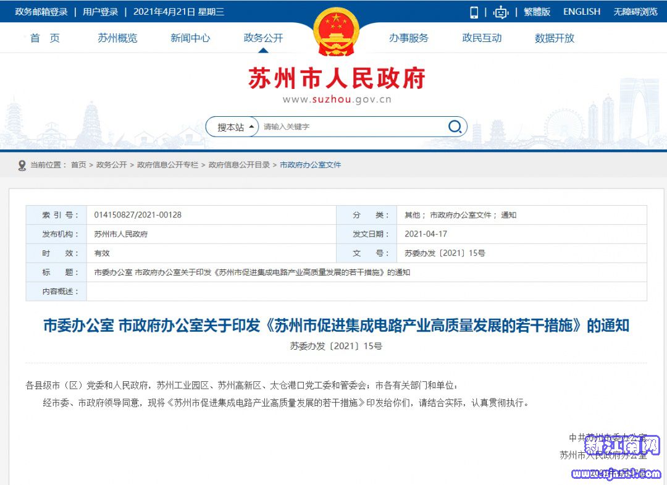Click the magnifying glass search icon
Image resolution: width=667 pixels, height=485 pixels.
point(455,127)
